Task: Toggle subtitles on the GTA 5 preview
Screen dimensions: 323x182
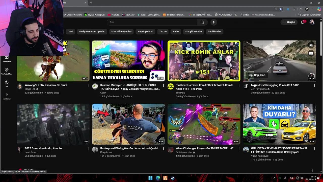Action: click(x=311, y=53)
